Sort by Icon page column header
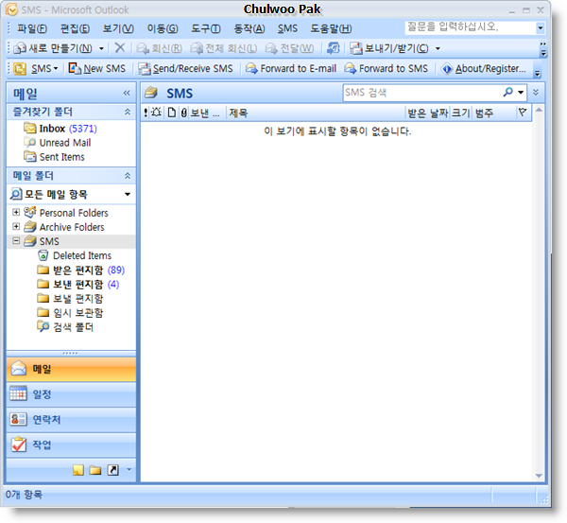The image size is (567, 523). [171, 113]
